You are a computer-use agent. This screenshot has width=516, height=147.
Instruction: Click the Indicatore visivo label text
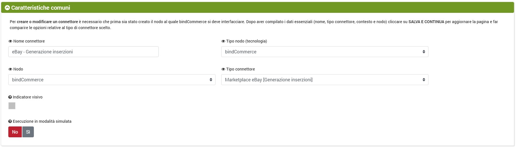[28, 97]
